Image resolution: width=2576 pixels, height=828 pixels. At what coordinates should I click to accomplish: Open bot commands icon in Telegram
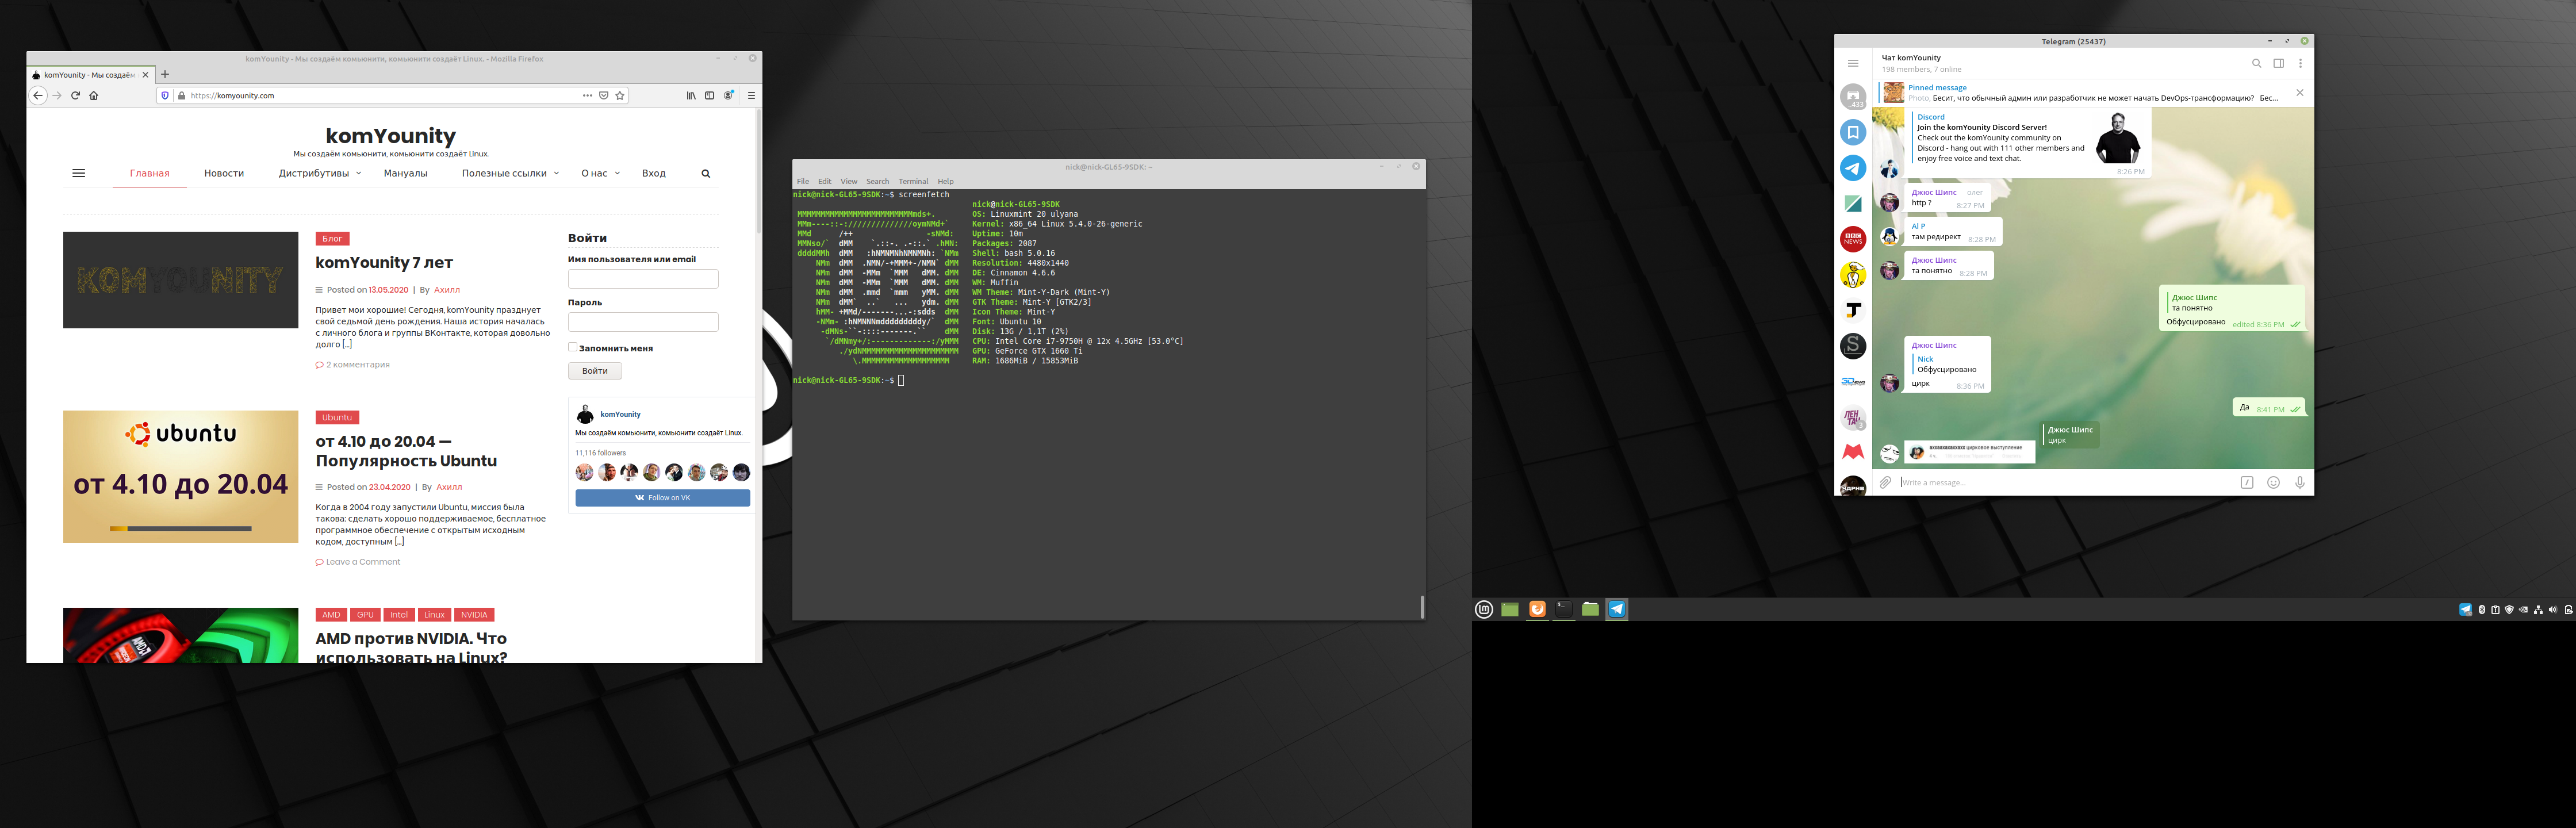coord(2247,483)
